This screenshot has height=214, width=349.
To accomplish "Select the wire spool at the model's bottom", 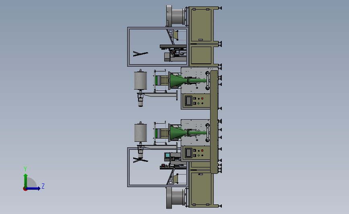I will (x=176, y=198).
